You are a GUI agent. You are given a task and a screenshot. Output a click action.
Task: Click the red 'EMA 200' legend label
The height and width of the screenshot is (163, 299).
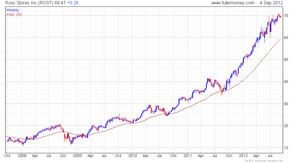coord(14,15)
